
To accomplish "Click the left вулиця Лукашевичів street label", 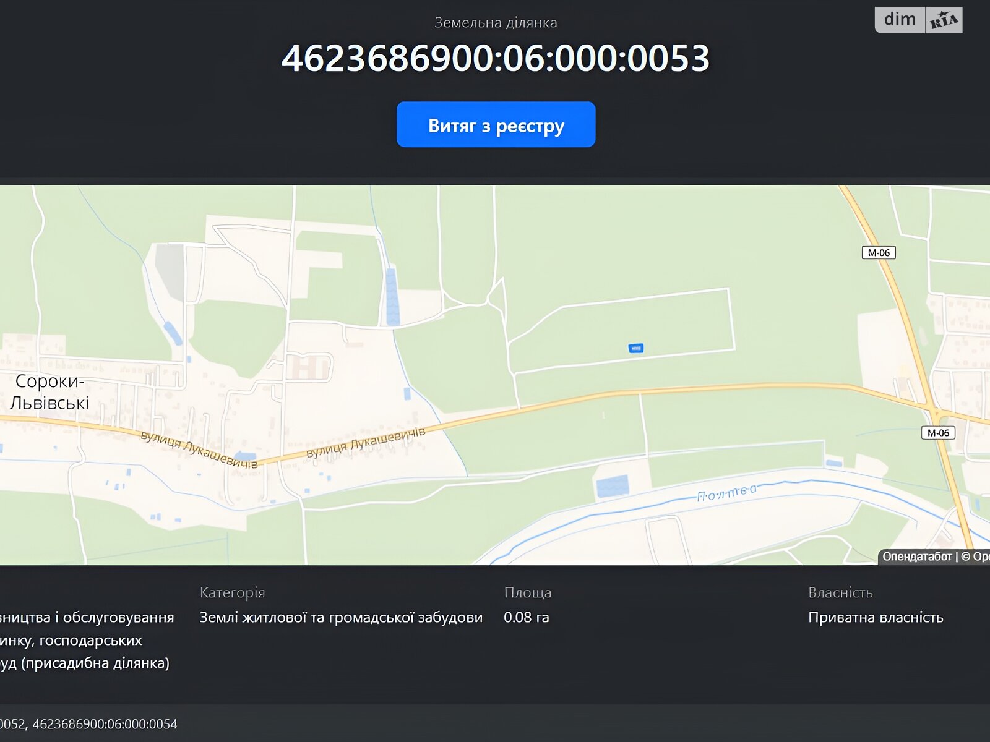I will coord(199,450).
